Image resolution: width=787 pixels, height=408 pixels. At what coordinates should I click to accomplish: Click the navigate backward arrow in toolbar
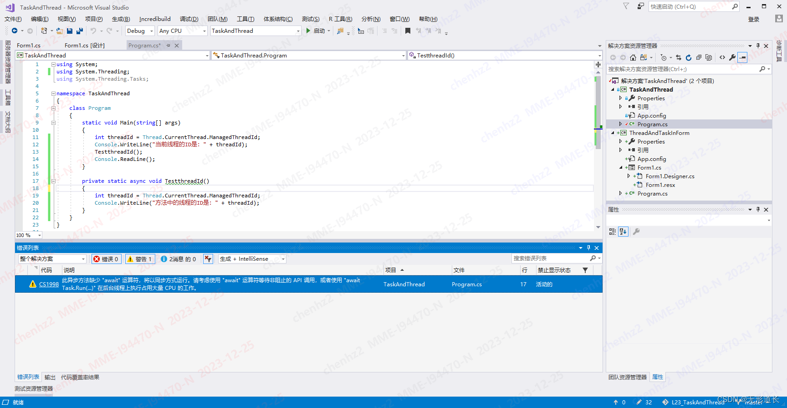15,31
